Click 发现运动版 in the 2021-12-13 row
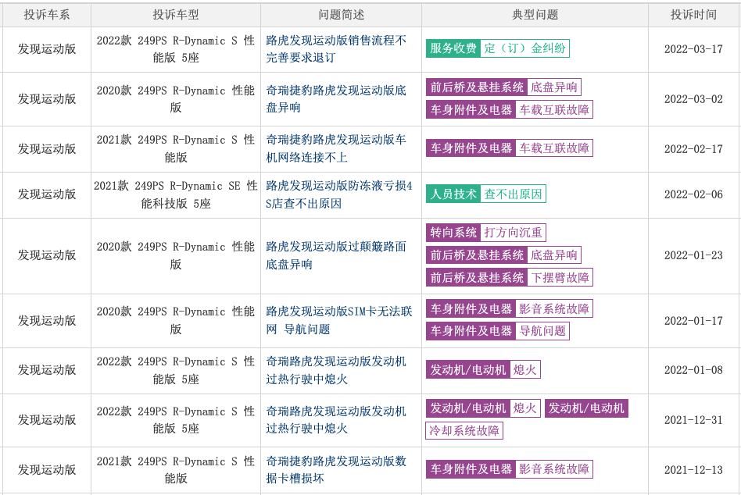 pyautogui.click(x=47, y=470)
